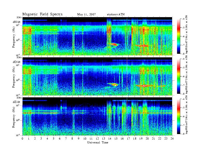205x159 pixels.
Task: Click time axis tick label "16"
Action: tap(122, 139)
